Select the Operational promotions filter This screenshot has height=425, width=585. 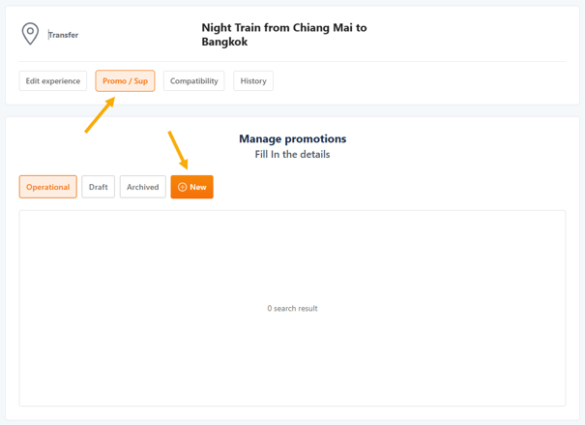click(48, 187)
